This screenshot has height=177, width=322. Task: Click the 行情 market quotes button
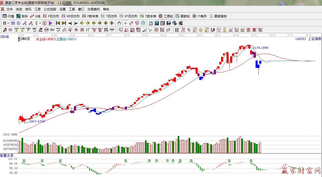click(8, 16)
